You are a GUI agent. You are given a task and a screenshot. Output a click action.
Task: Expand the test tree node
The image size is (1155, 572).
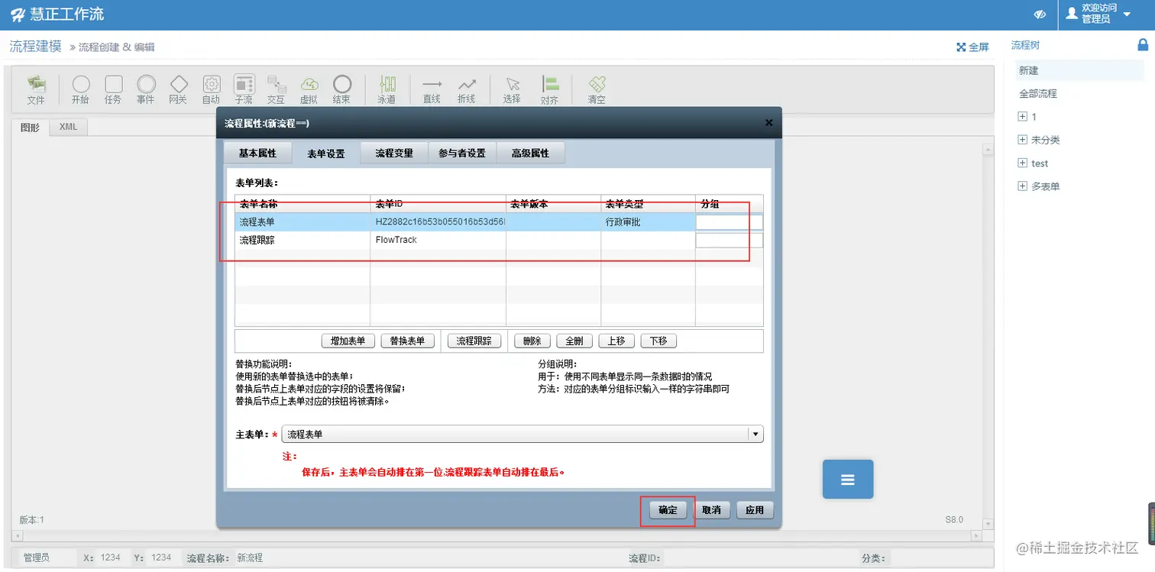pos(1023,163)
